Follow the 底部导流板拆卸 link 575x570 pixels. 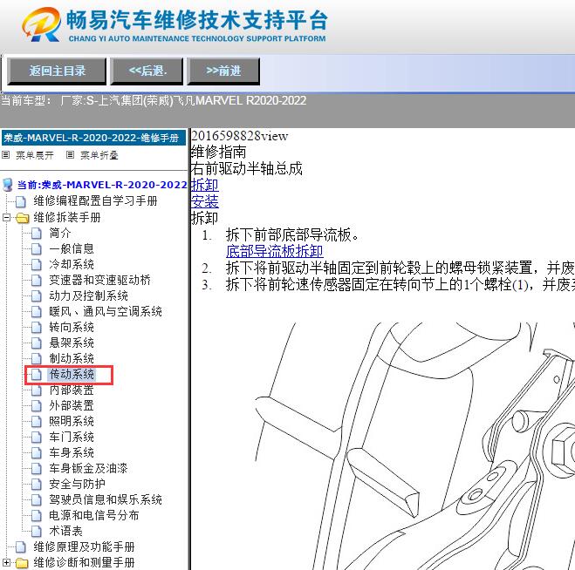click(x=274, y=251)
